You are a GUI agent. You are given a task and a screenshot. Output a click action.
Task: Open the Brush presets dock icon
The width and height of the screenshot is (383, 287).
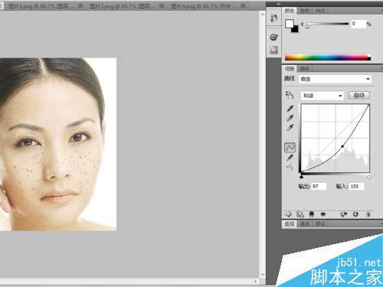273,38
